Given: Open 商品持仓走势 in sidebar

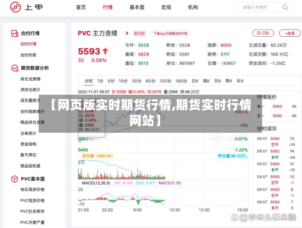Looking at the screenshot, I should point(33,122).
